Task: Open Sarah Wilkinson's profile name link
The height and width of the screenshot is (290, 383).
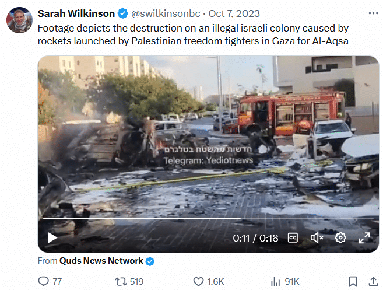Action: [x=76, y=13]
